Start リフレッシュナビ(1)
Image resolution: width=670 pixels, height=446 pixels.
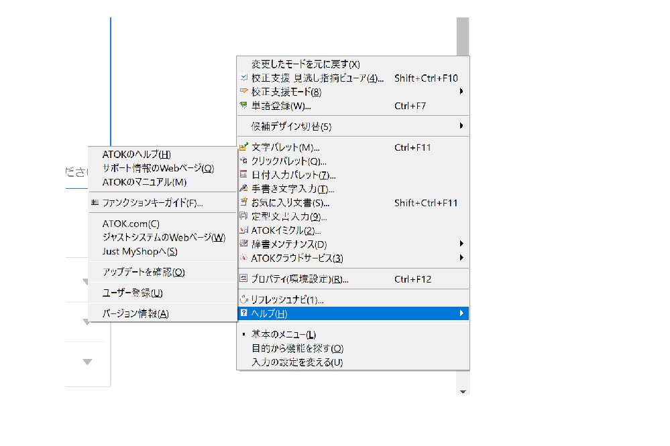(287, 299)
